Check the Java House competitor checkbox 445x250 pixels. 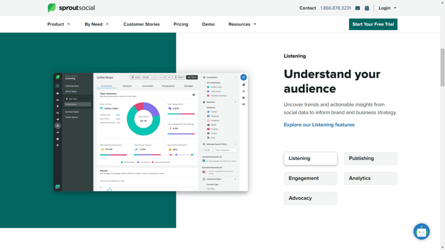[x=204, y=92]
